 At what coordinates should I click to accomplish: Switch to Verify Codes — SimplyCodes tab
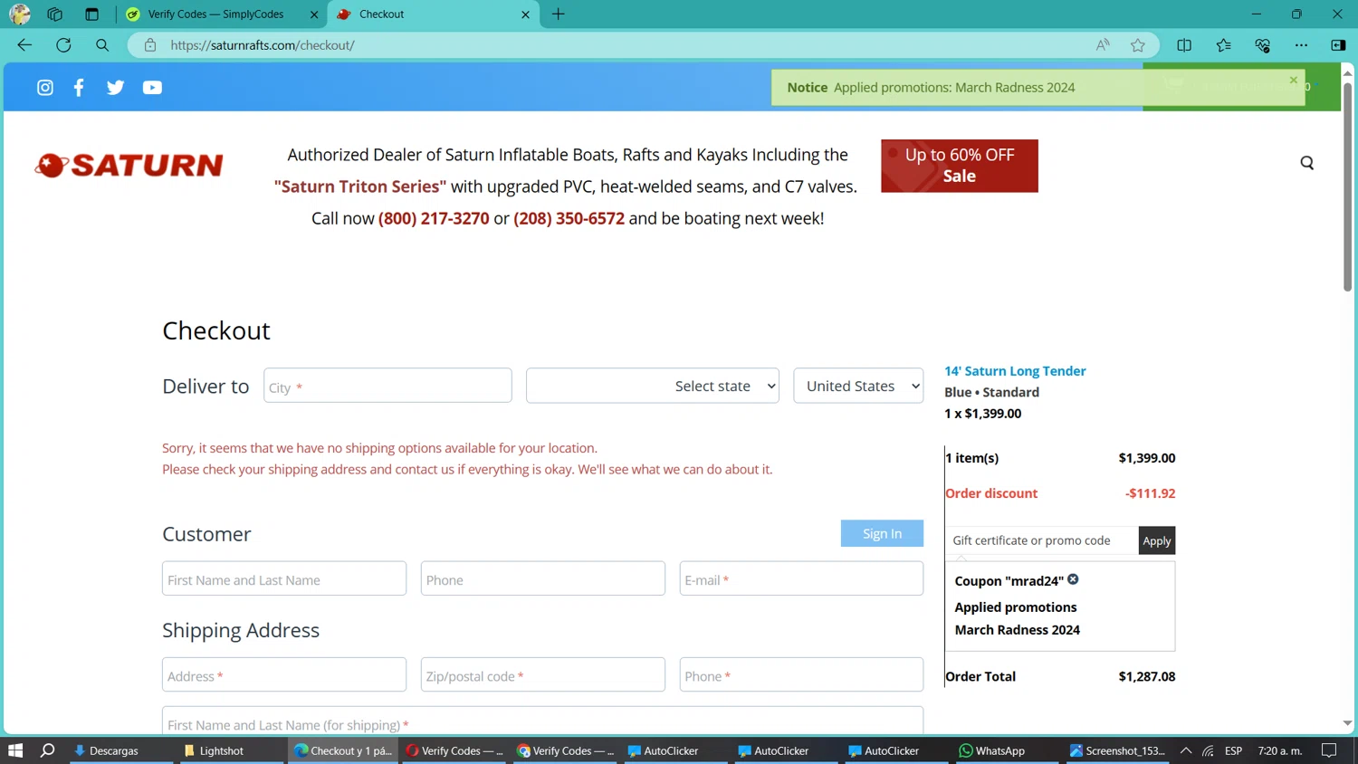click(x=223, y=14)
